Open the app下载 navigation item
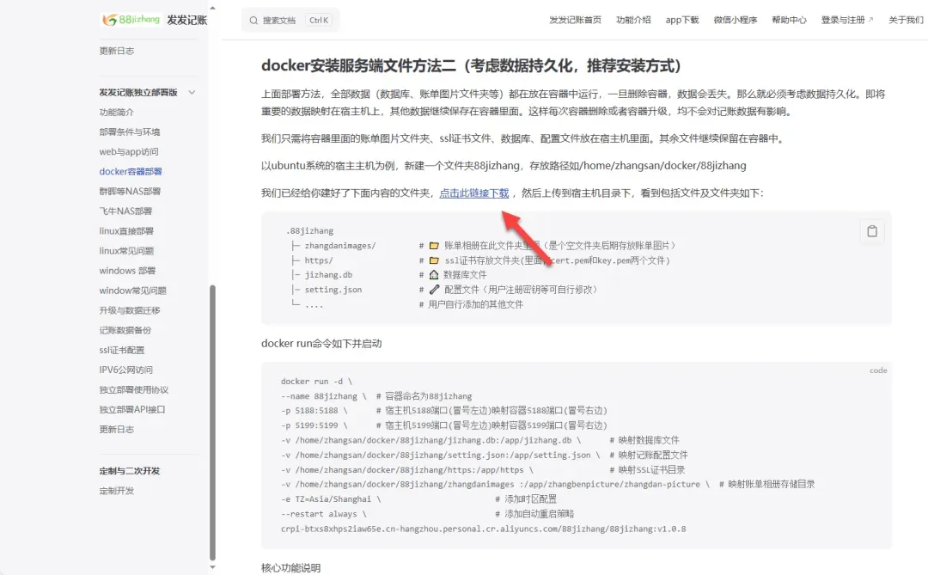928x575 pixels. (x=681, y=20)
